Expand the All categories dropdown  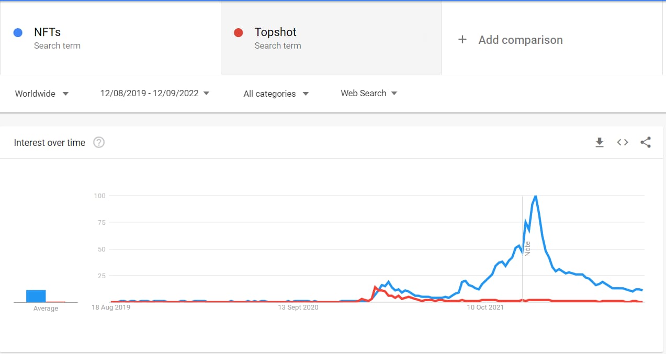pyautogui.click(x=276, y=94)
